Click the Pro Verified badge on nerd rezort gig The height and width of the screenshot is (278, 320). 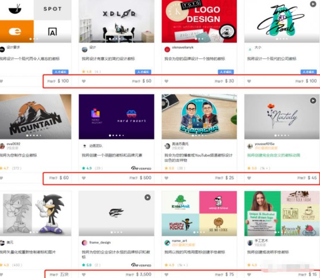[x=141, y=169]
